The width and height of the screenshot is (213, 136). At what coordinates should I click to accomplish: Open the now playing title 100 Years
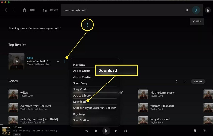tap(18, 127)
